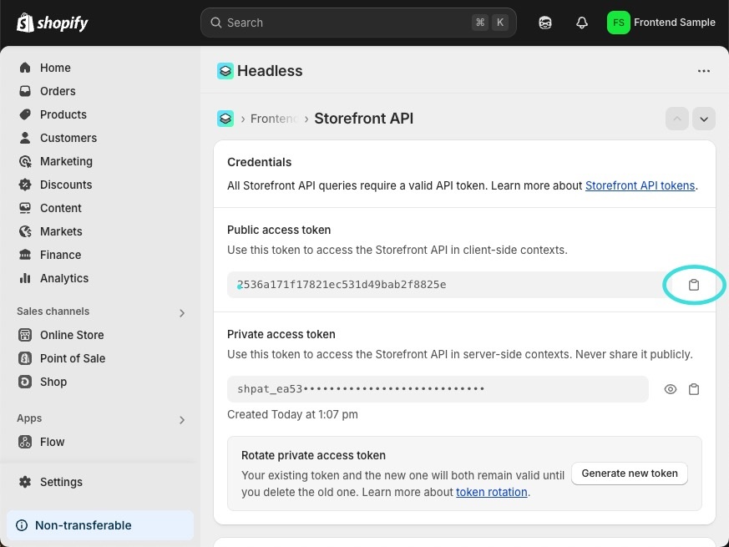
Task: Click the Flow app icon
Action: click(x=25, y=442)
